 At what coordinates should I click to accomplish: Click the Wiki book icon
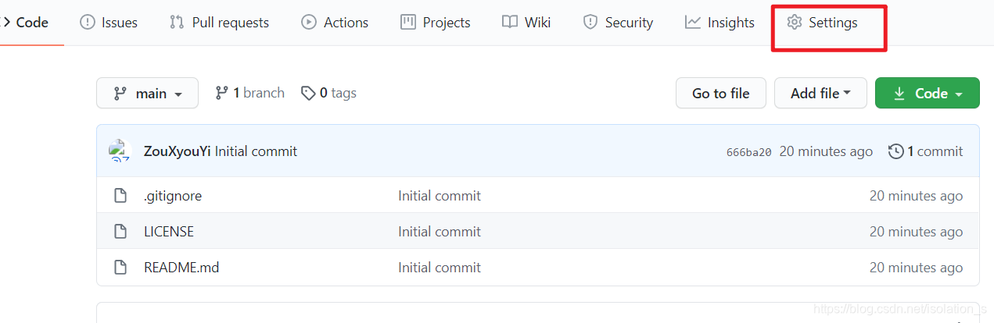510,23
